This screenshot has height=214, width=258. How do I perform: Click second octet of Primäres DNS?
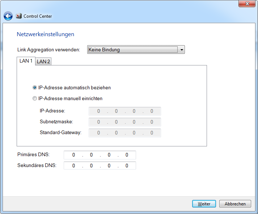pyautogui.click(x=91, y=155)
